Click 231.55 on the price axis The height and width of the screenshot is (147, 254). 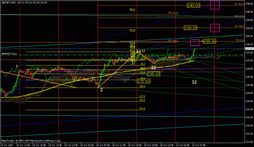click(249, 142)
